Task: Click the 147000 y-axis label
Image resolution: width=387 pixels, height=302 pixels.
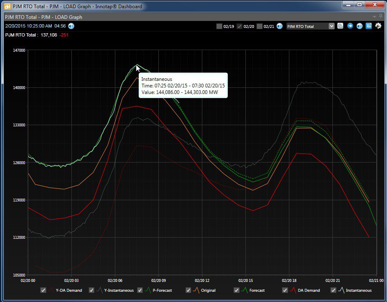Action: tap(19, 50)
